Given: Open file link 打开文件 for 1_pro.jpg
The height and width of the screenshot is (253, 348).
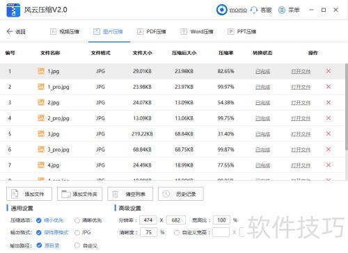Looking at the screenshot, I should (301, 87).
